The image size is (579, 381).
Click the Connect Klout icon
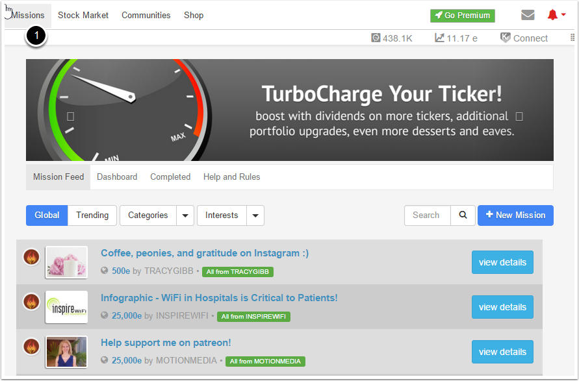505,38
